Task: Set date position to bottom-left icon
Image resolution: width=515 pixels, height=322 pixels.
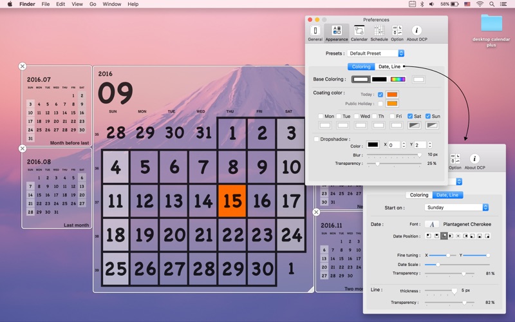Action: point(473,236)
